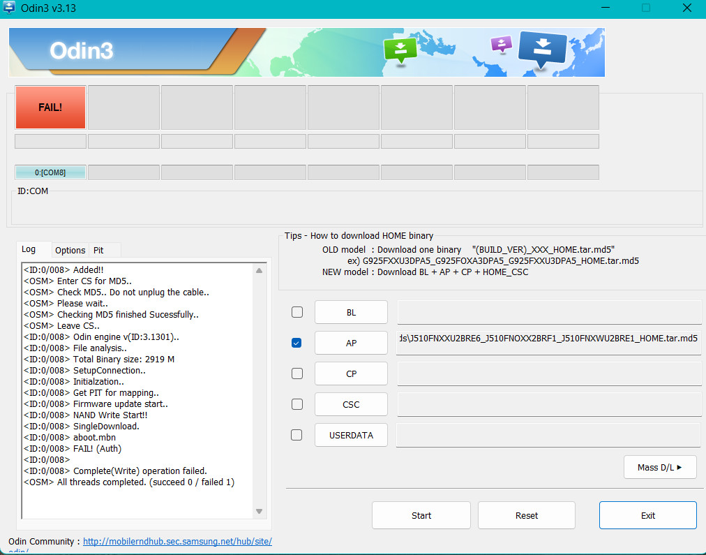
Task: Click log line 'Checking MD5 finished Sucessfully..'
Action: pyautogui.click(x=111, y=314)
